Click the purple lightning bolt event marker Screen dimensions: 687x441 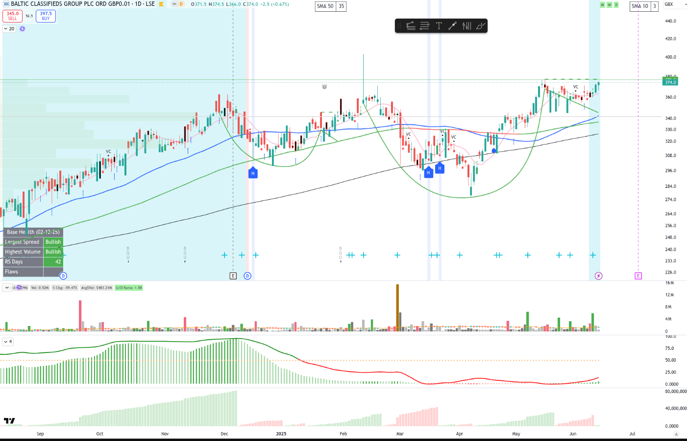coord(598,276)
